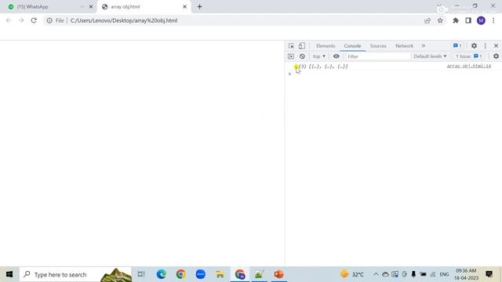Select the inspect element picker icon

291,46
